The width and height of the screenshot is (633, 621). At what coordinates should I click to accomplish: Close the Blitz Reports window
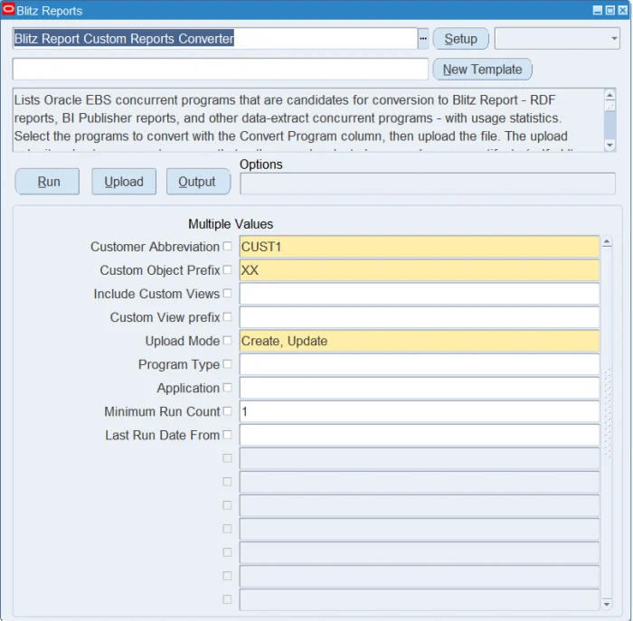622,10
